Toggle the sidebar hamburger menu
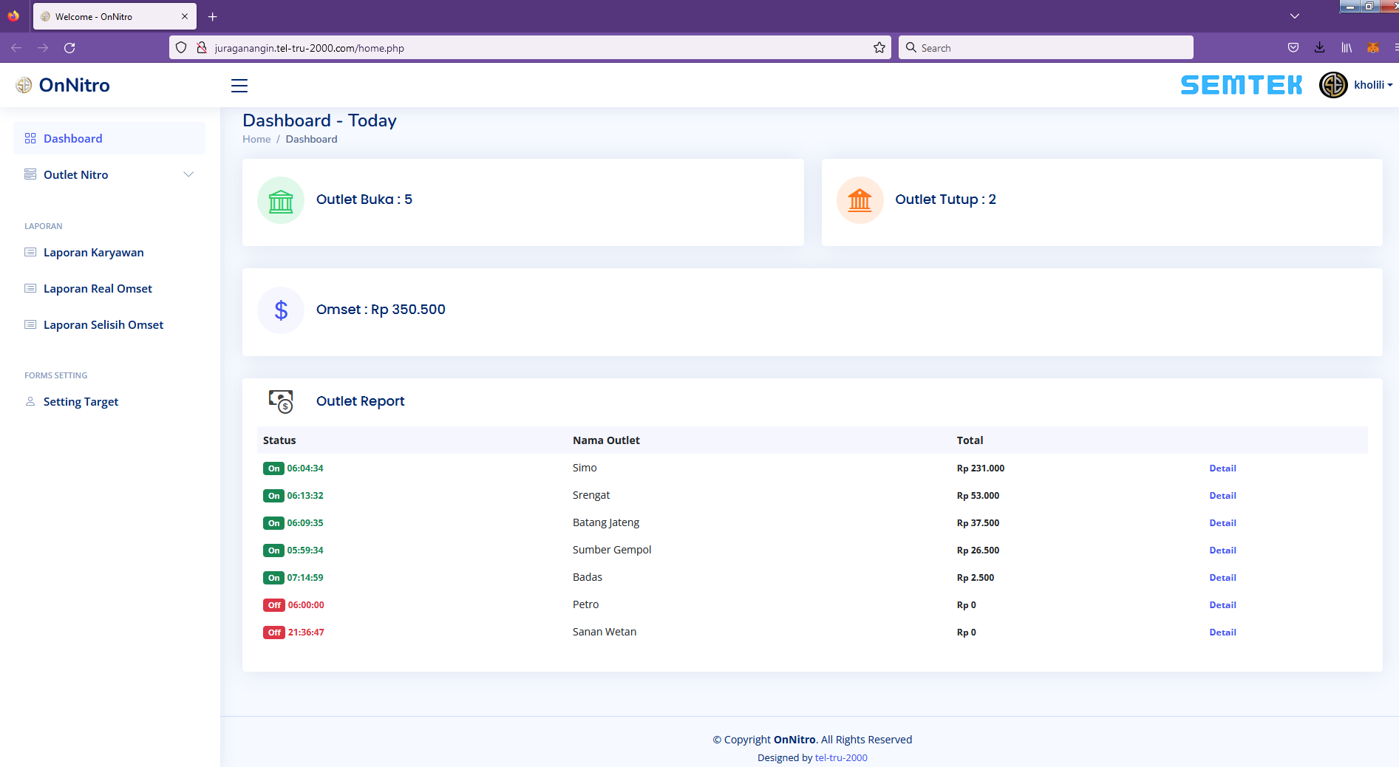 coord(239,86)
